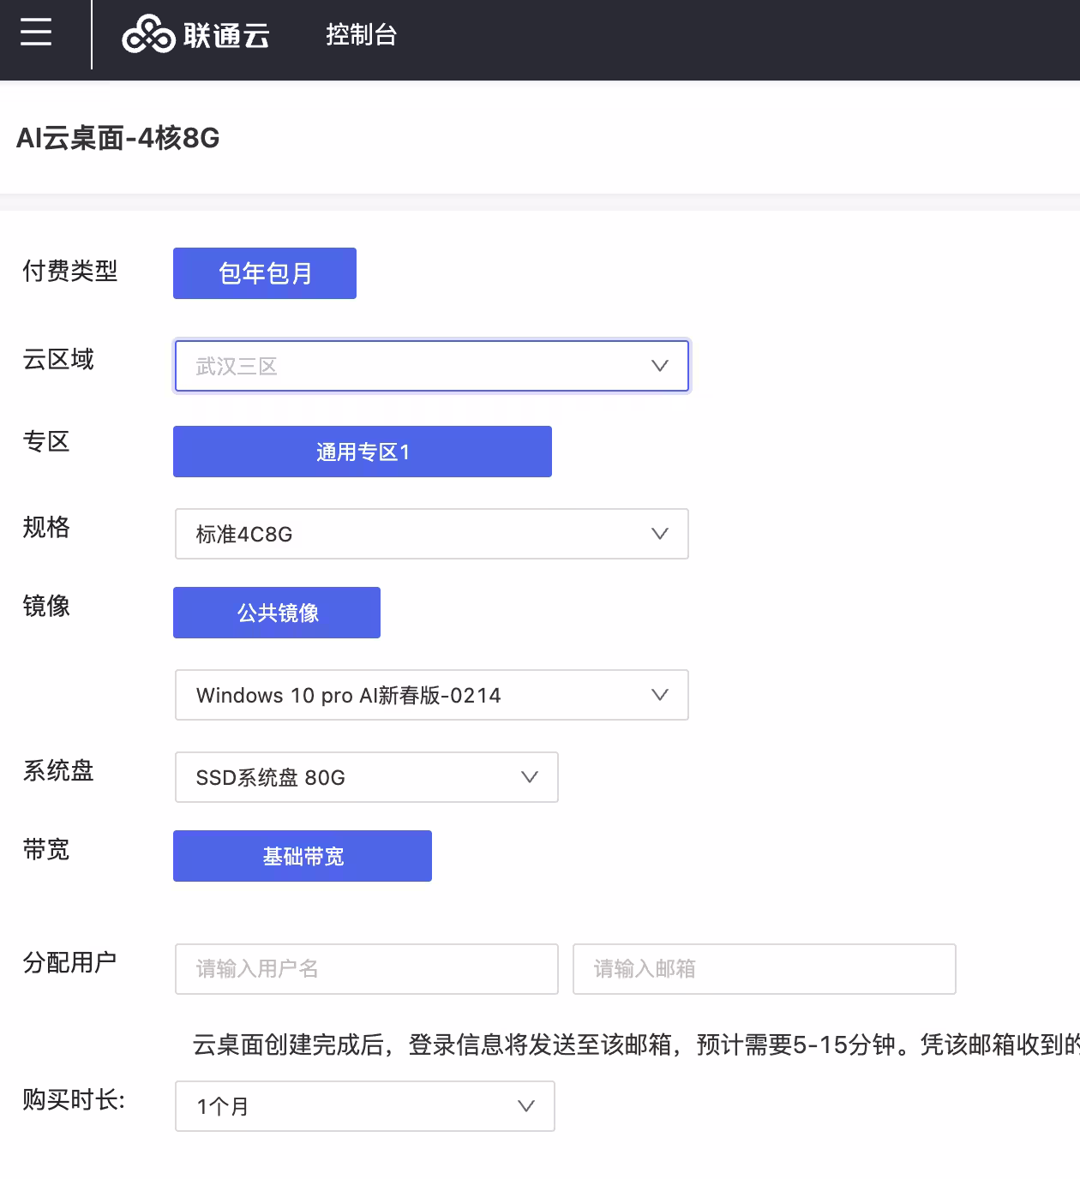Click the chevron on the 云区域 selector
Screen dimensions: 1080x1179
tap(660, 365)
